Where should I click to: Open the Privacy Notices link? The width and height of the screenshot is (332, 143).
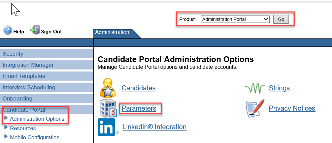tap(292, 108)
